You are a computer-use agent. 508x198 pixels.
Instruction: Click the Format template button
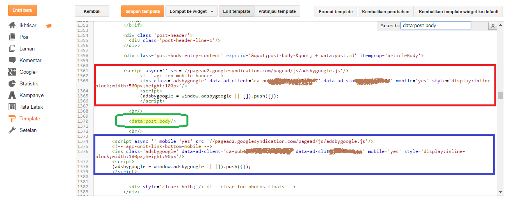pos(336,11)
